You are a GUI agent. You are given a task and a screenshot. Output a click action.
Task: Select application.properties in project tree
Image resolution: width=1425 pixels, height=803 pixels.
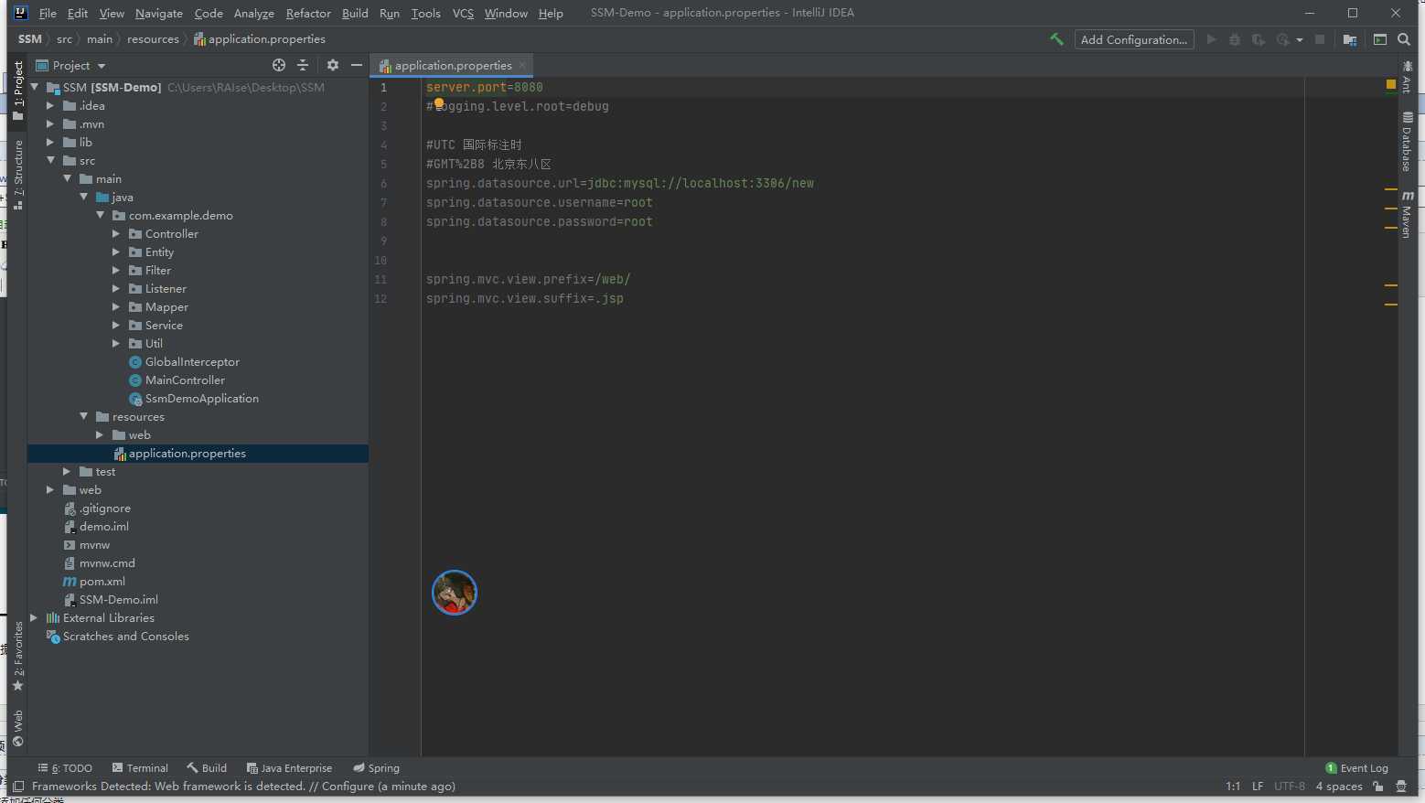tap(198, 454)
